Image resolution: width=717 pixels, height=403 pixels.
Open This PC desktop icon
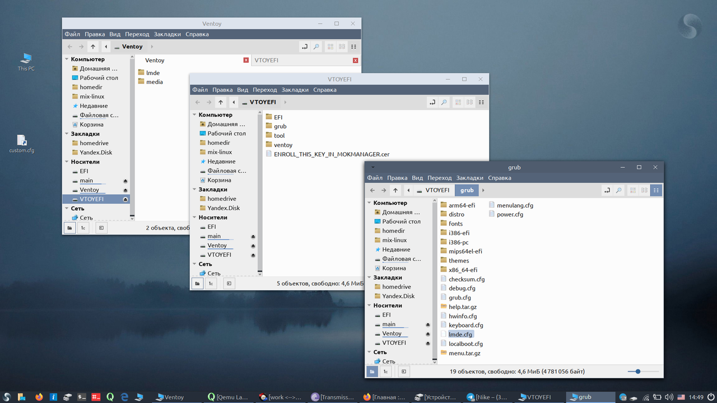(26, 62)
